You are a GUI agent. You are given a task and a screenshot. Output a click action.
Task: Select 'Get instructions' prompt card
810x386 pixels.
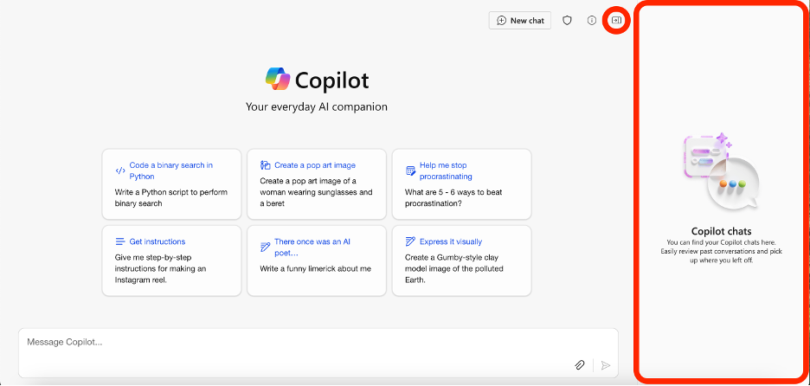point(171,261)
